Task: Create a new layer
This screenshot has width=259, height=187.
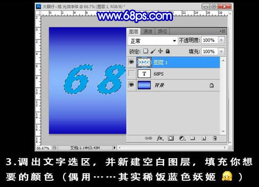Action: tap(204, 138)
